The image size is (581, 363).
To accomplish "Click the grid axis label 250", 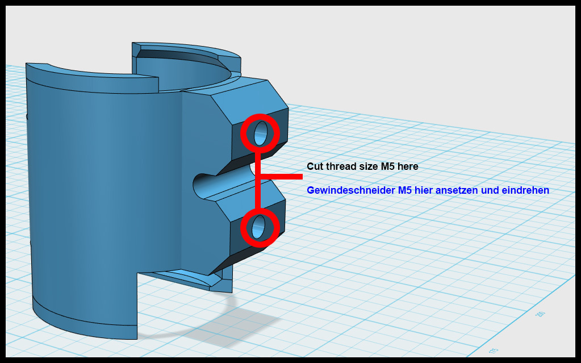I will click(x=539, y=314).
